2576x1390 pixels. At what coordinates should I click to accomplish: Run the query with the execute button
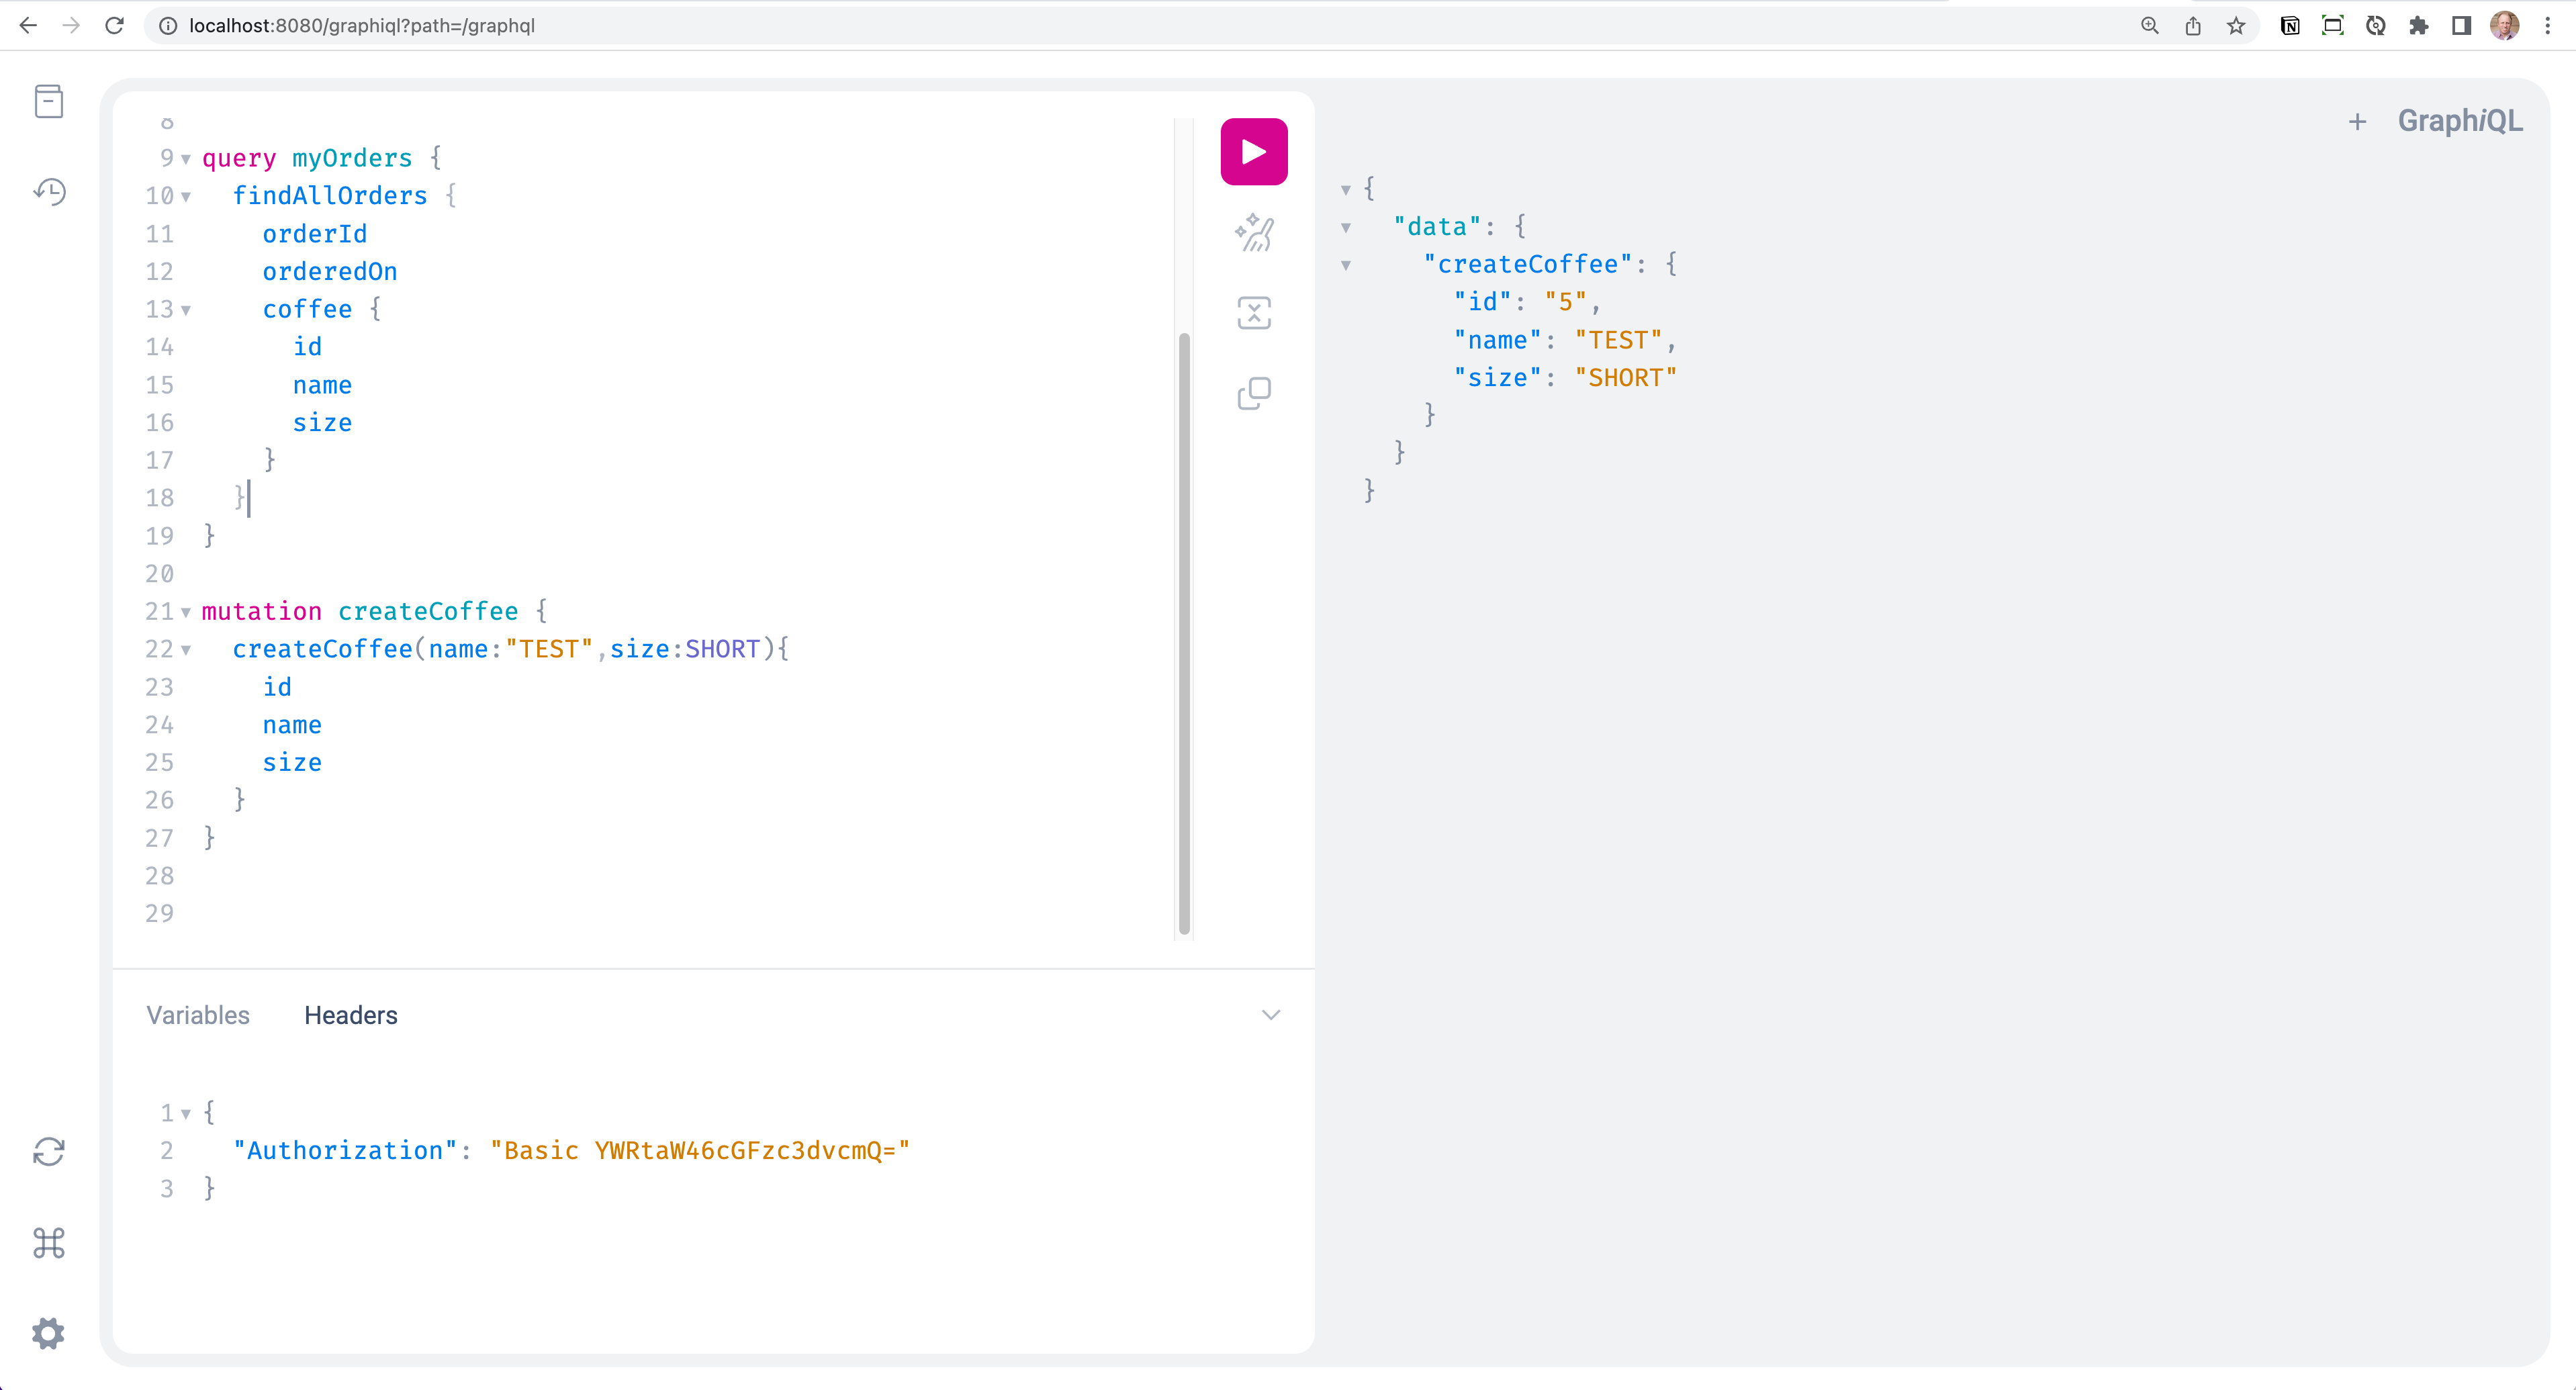(x=1253, y=152)
